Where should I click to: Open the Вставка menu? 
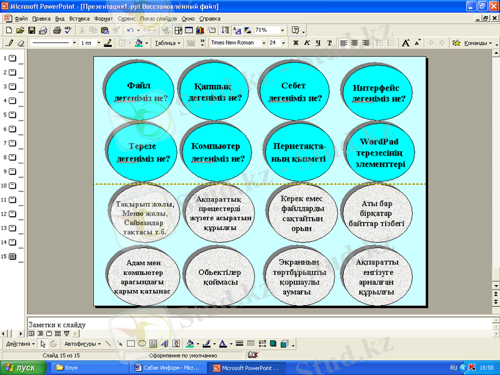click(x=77, y=19)
